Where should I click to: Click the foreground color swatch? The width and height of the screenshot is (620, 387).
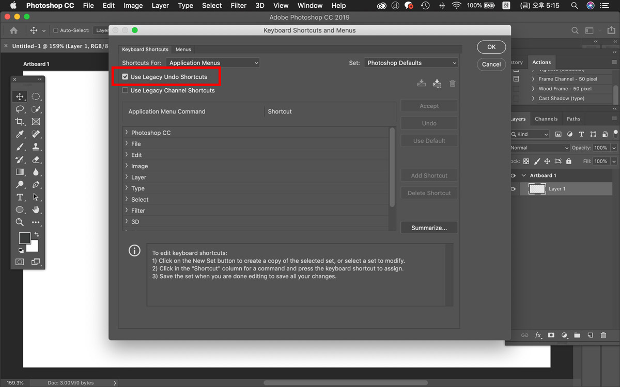tap(24, 238)
